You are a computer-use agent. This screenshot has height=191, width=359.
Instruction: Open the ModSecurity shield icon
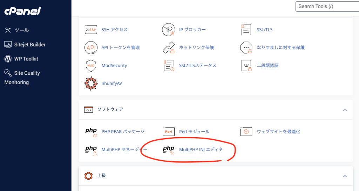(91, 66)
